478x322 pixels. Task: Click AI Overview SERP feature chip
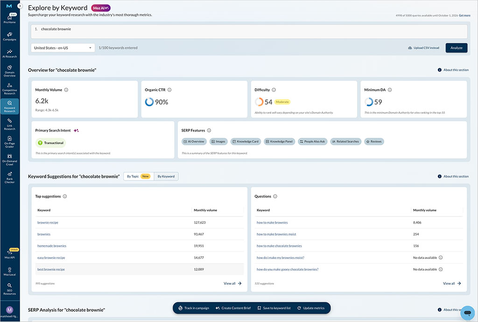194,142
